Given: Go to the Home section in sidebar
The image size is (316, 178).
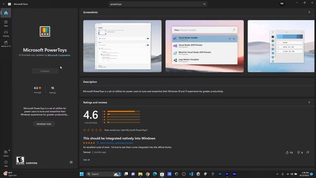Looking at the screenshot, I should [6, 13].
